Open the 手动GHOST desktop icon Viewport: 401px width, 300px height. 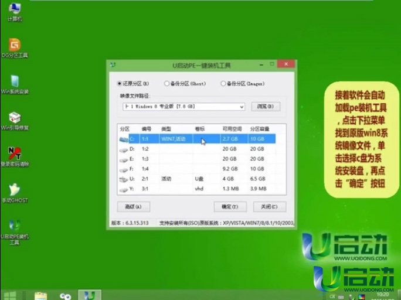15,193
